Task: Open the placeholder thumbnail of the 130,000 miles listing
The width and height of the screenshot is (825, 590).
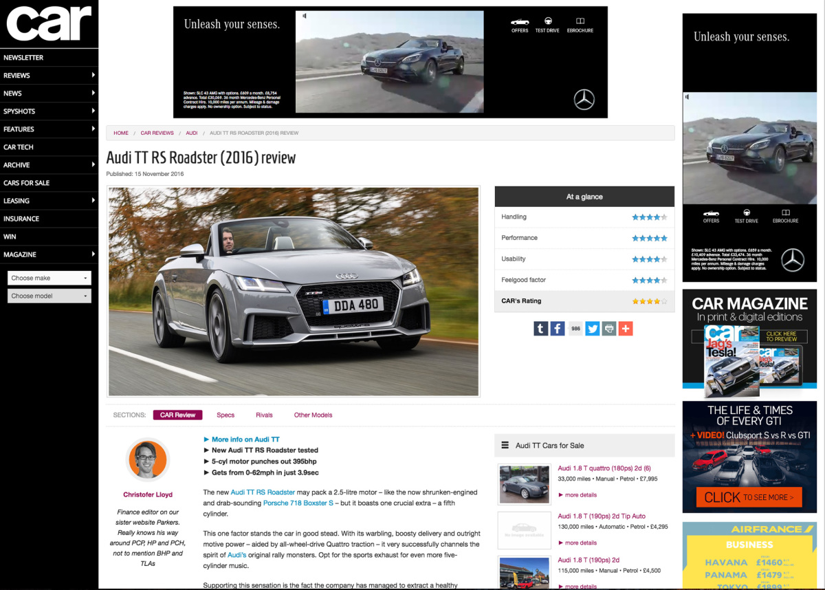Action: (x=524, y=531)
